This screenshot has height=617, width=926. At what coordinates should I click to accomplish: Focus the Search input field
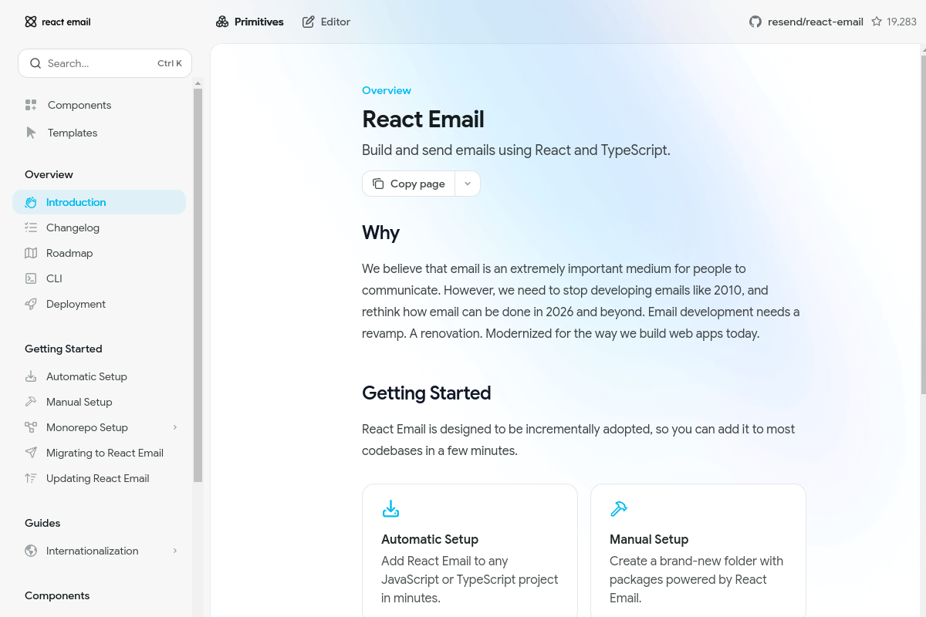pyautogui.click(x=105, y=63)
